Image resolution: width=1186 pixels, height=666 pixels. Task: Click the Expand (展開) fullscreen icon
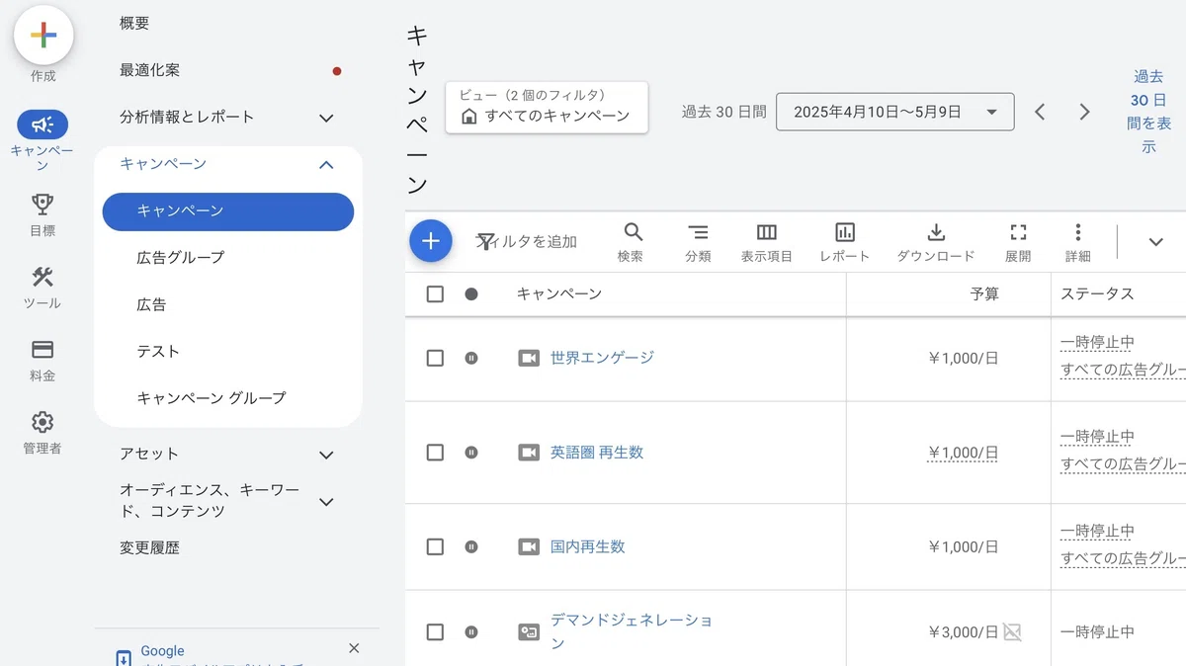[1018, 232]
